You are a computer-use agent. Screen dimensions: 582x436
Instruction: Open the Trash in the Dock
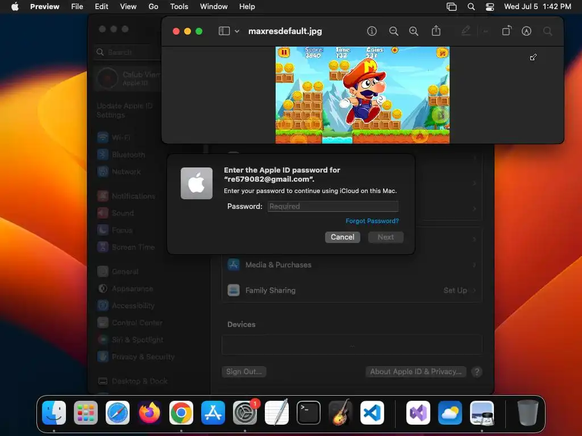pyautogui.click(x=528, y=413)
